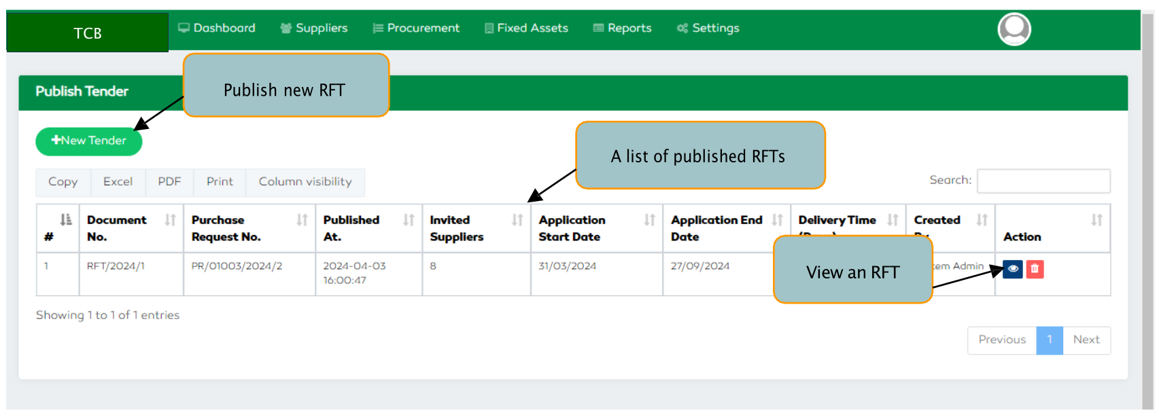The image size is (1159, 419).
Task: Sort by Application End Date arrows
Action: pos(777,219)
